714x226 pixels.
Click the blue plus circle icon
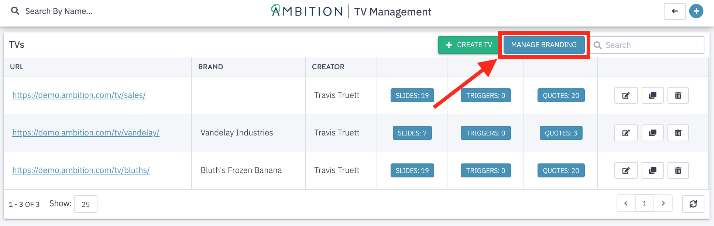coord(696,11)
